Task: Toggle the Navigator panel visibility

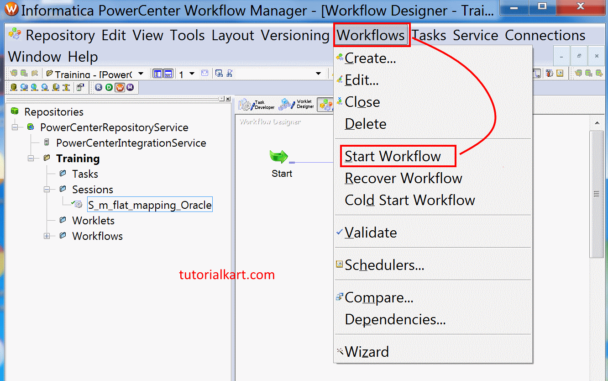Action: coord(157,73)
